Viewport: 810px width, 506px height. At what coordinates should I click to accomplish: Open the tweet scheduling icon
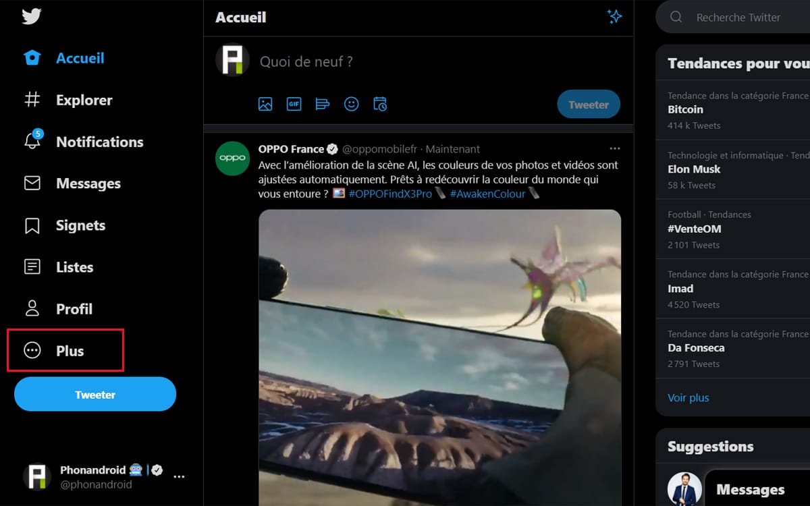coord(379,104)
